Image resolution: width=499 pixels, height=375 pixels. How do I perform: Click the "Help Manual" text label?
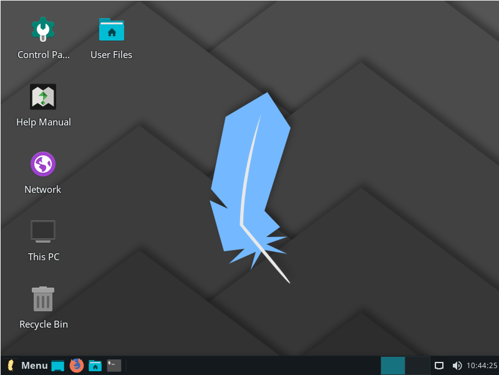tap(43, 122)
